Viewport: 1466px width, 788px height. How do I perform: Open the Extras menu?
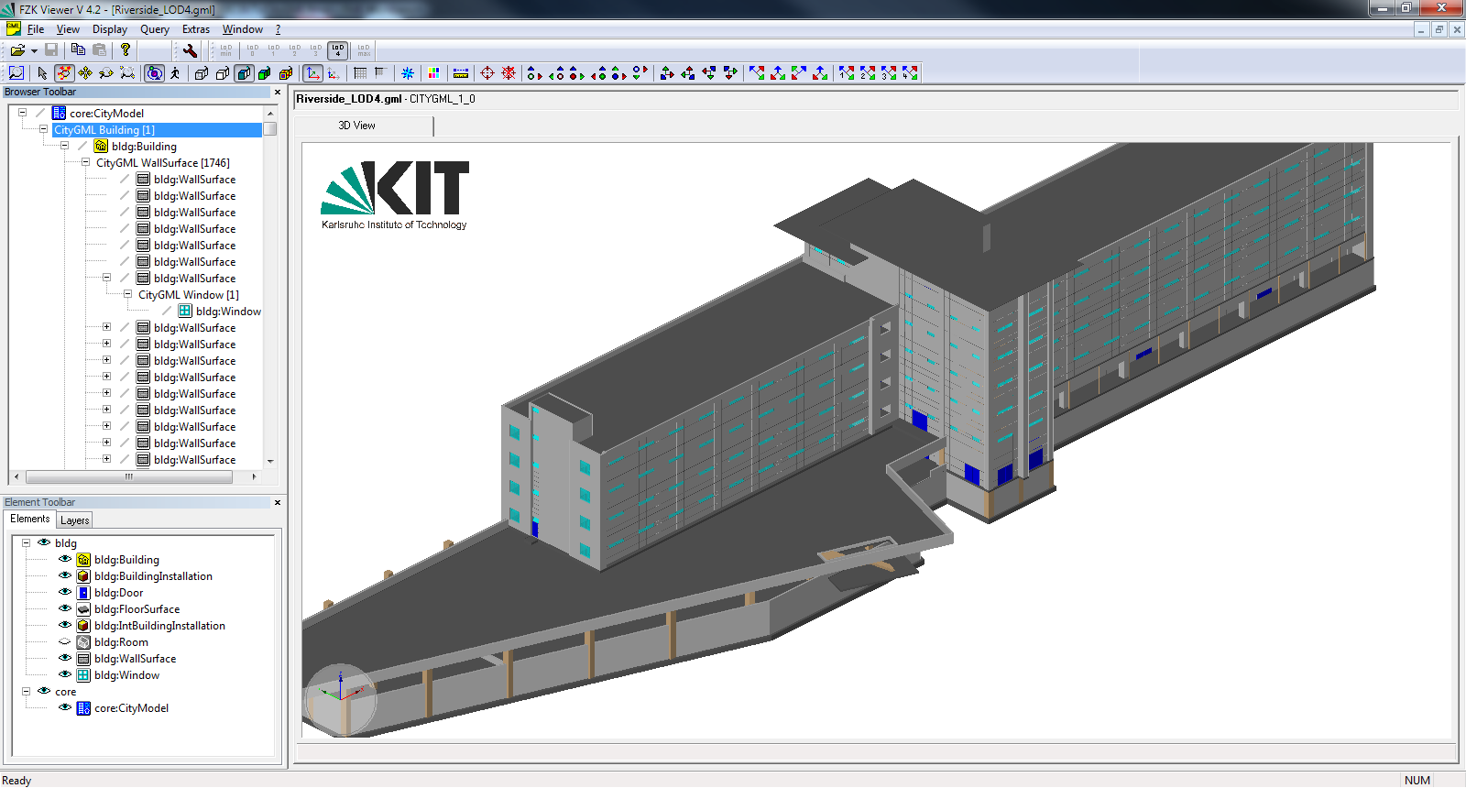coord(196,29)
